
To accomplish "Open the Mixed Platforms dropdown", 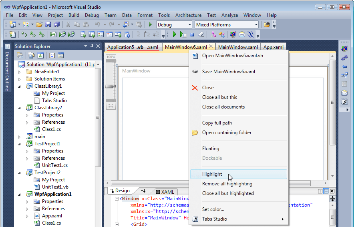I will [256, 24].
